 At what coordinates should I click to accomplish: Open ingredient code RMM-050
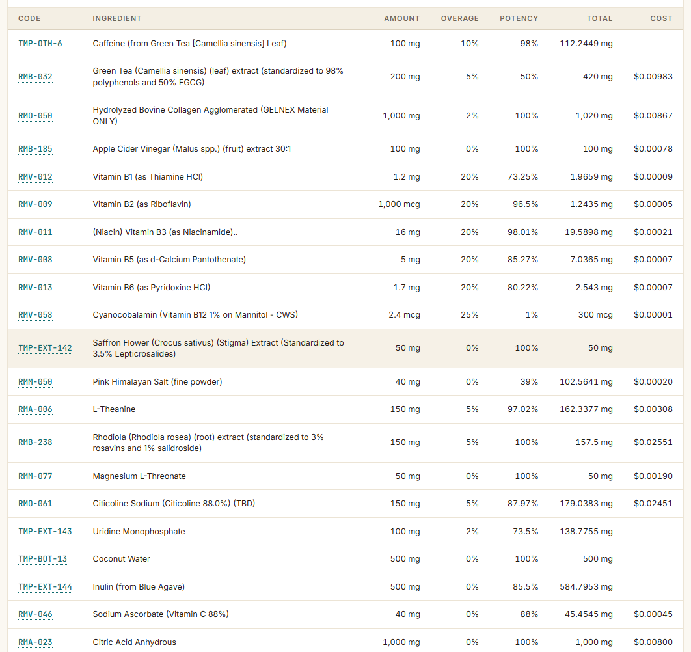(35, 382)
